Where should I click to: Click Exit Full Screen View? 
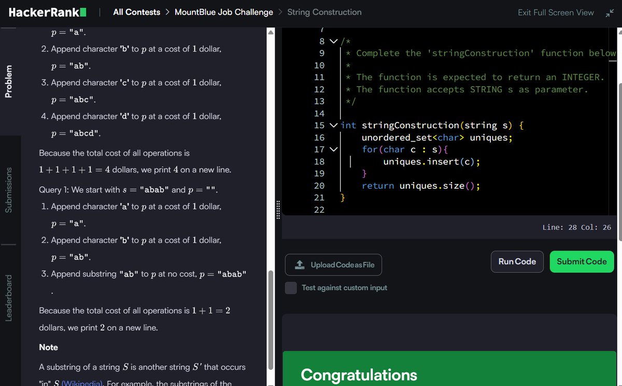[x=556, y=12]
